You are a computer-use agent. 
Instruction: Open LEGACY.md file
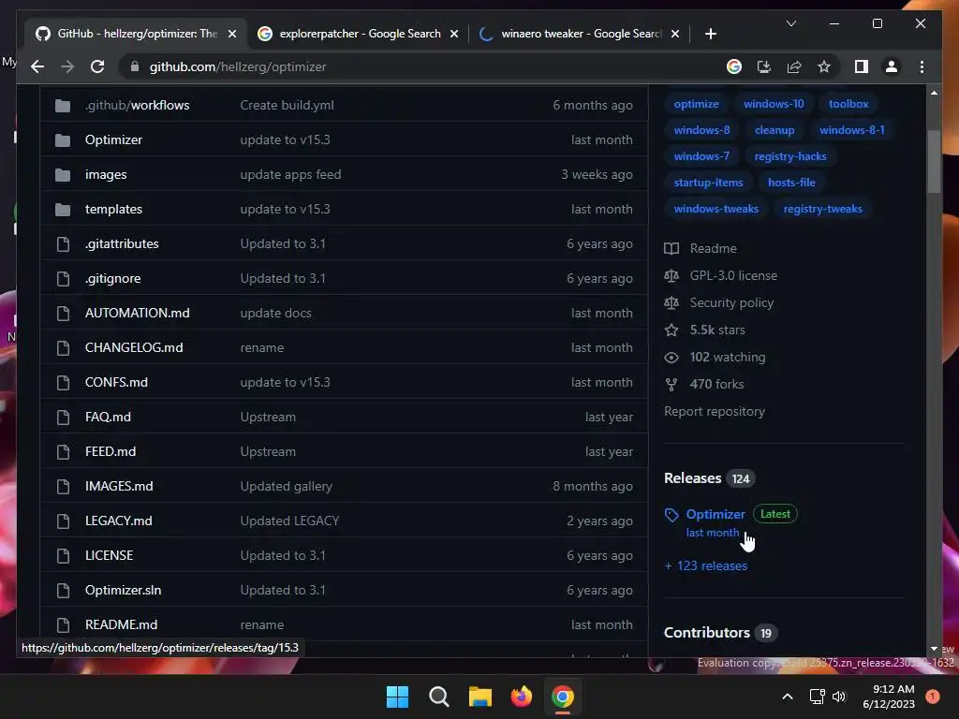pos(118,521)
